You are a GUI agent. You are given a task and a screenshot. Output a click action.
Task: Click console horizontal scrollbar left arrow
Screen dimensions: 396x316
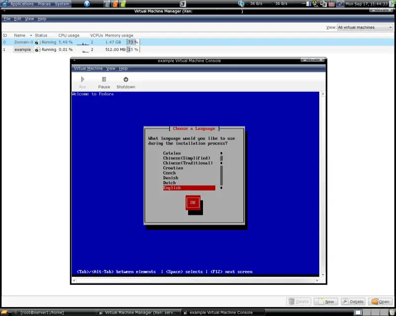[74, 280]
